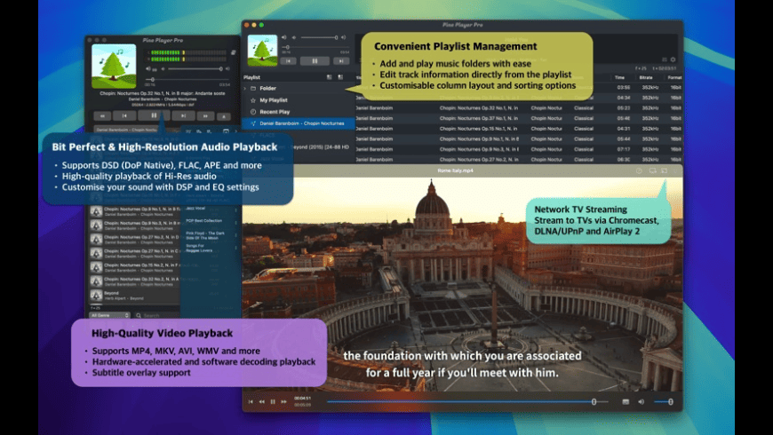
Task: Select 'Chopin: Nocturnes Op.15 No.2' track in small player
Action: tap(133, 267)
